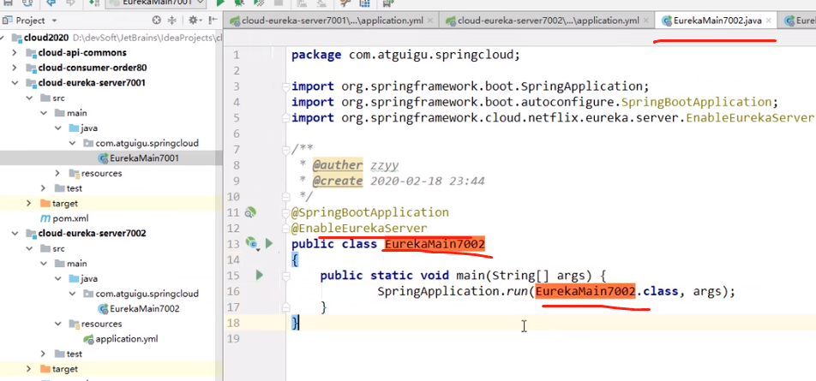
Task: Click the expand/collapse all icon in Project panel
Action: point(172,21)
